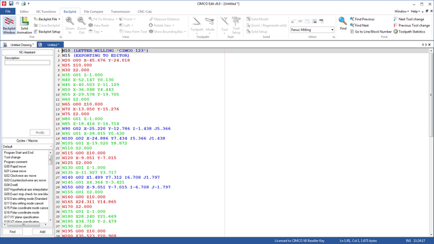Click Zoom / Regenerate solid
This screenshot has height=244, width=434.
(x=267, y=26)
